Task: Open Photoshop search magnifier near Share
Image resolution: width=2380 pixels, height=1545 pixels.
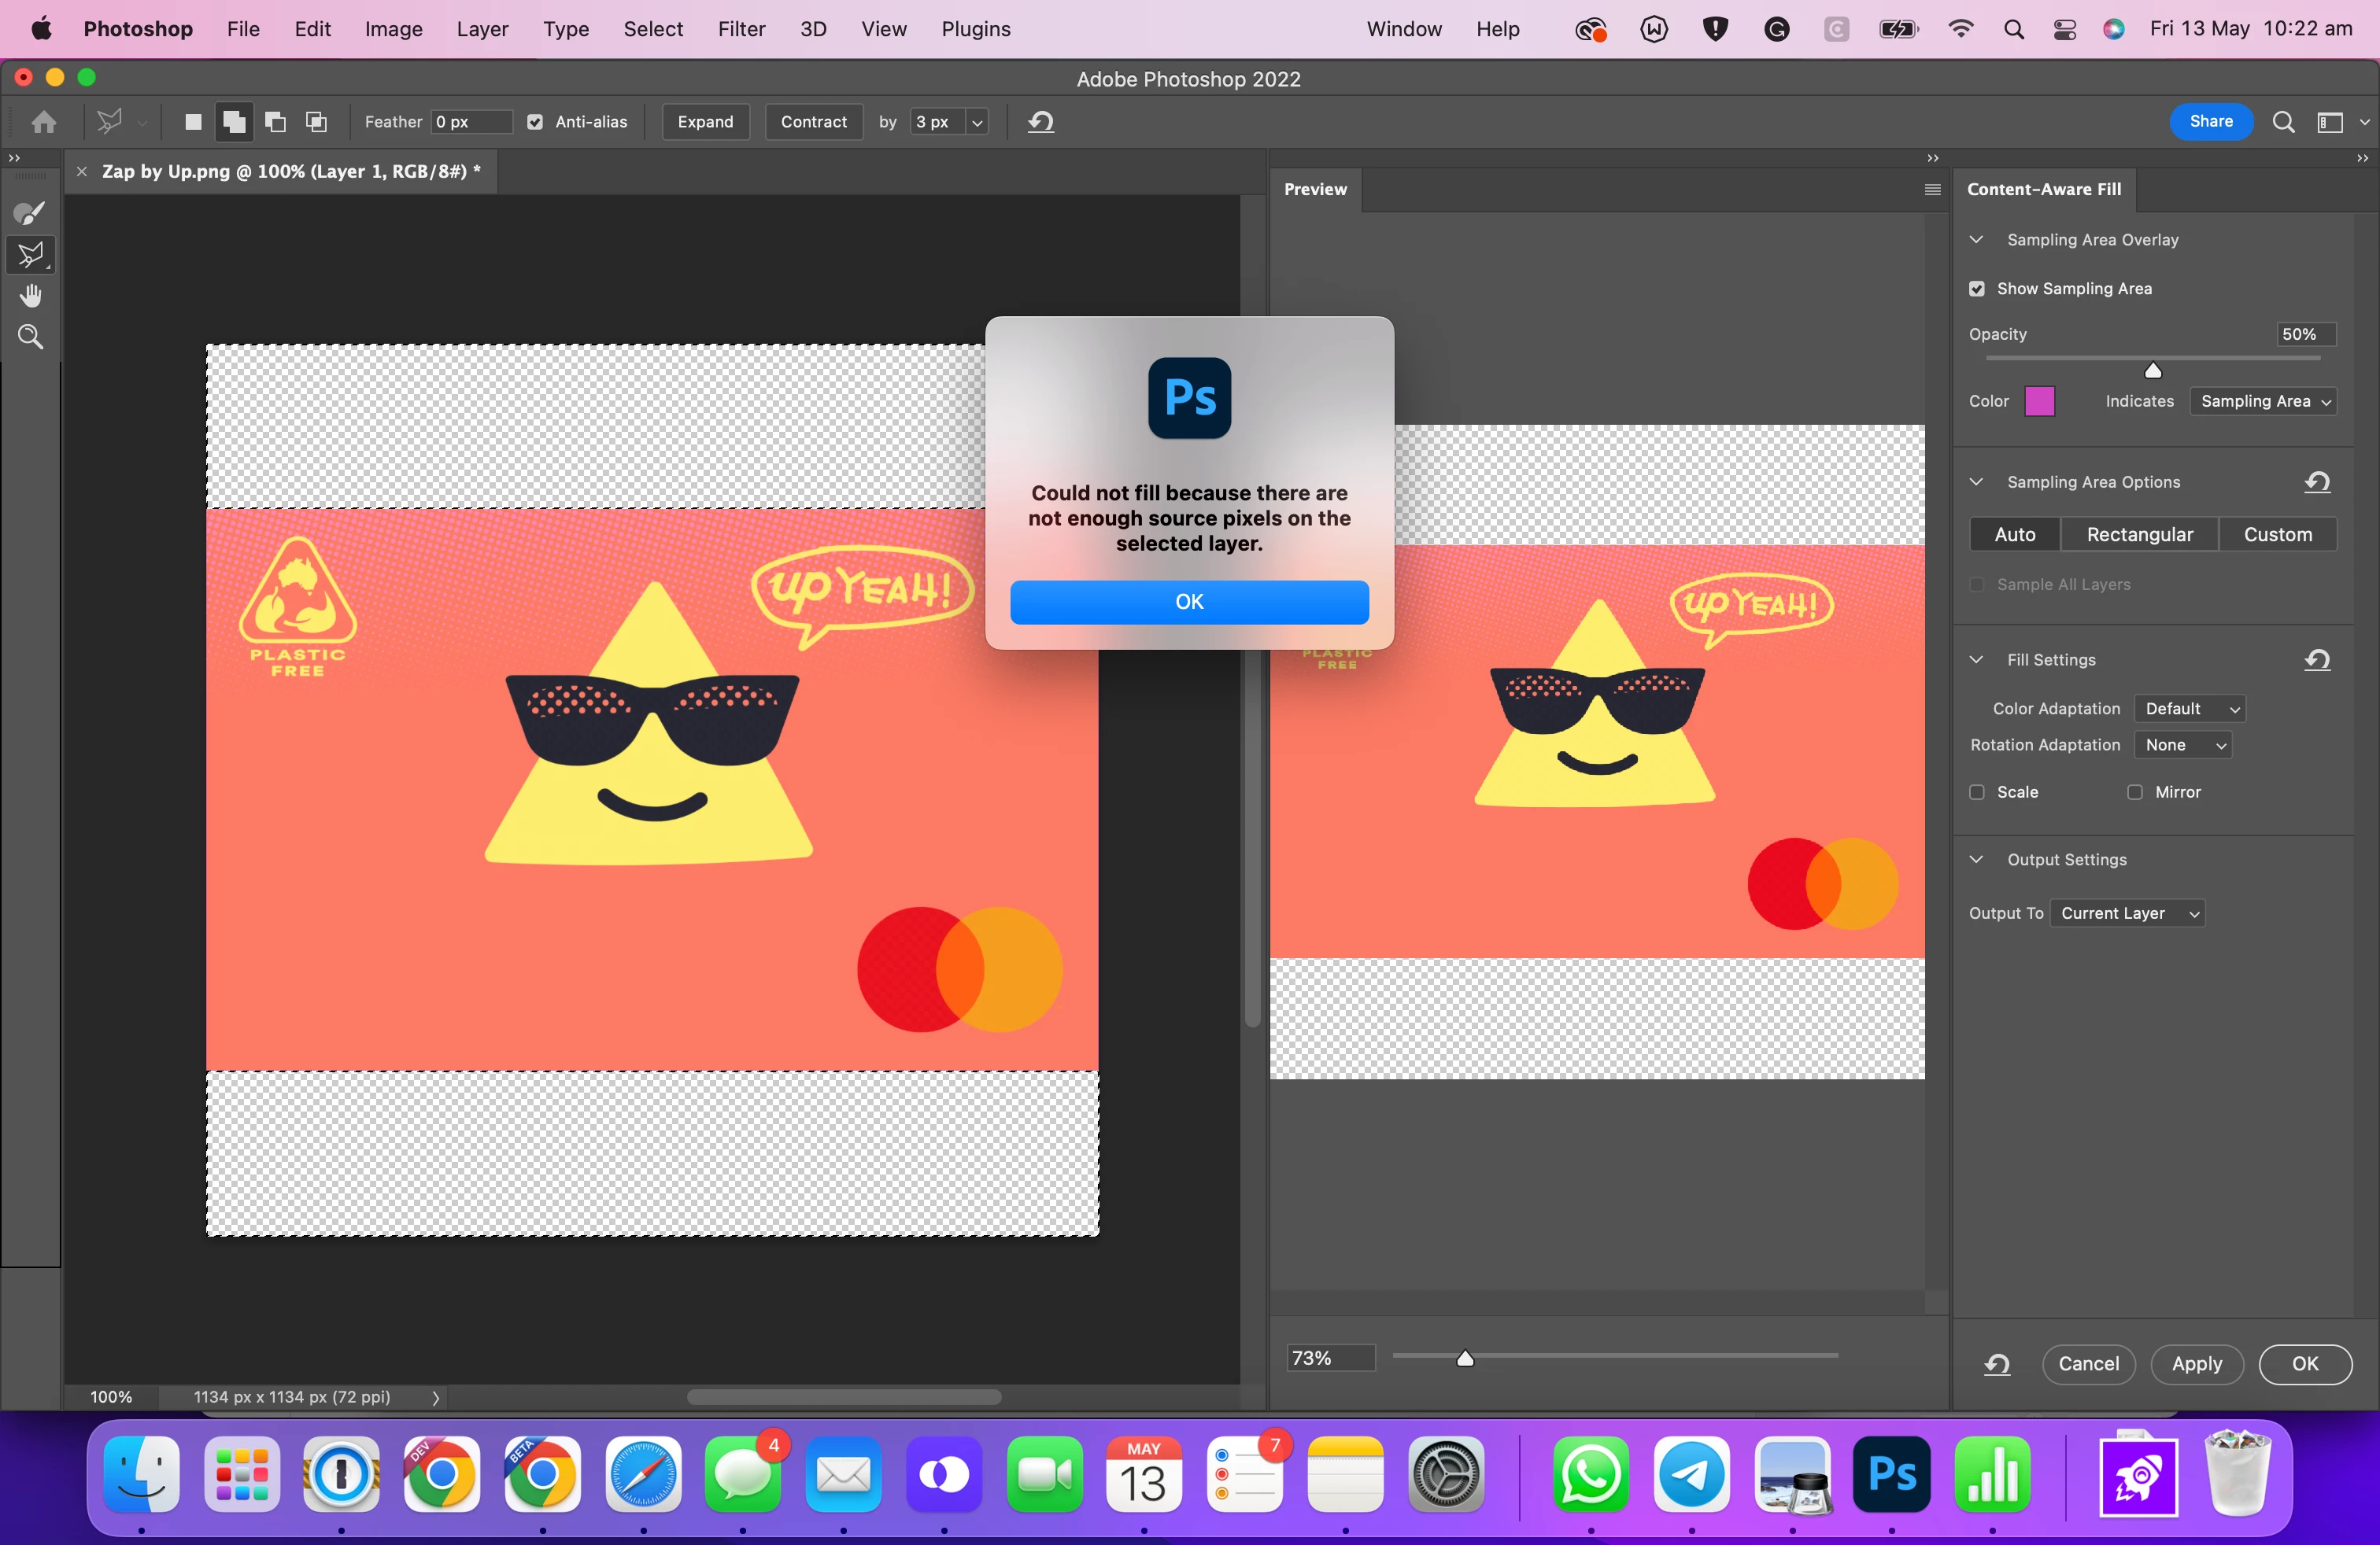Action: 2283,122
